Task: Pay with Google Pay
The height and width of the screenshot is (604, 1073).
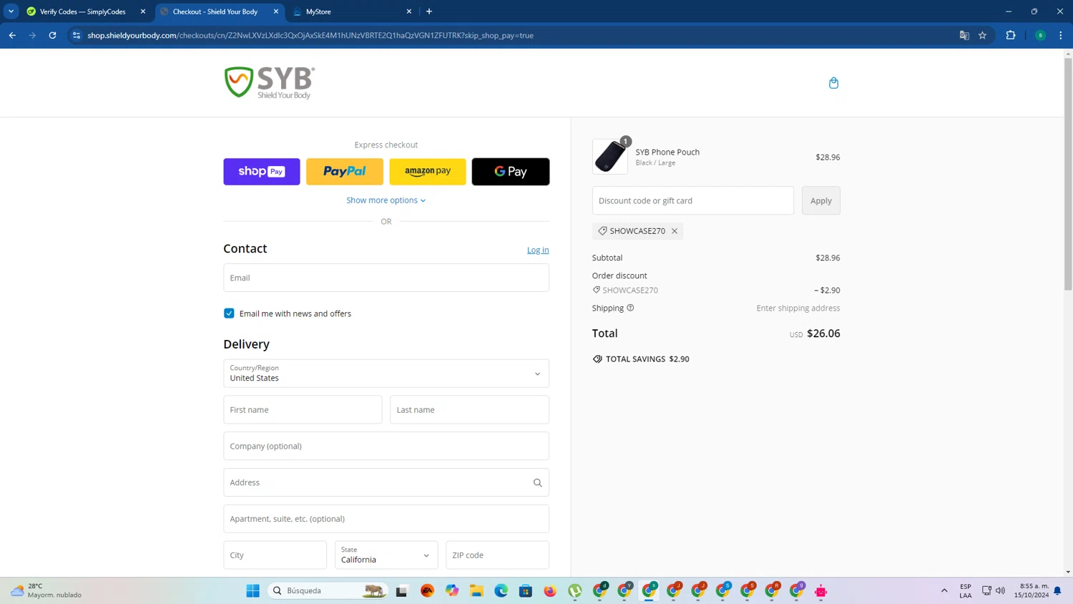Action: click(x=511, y=172)
